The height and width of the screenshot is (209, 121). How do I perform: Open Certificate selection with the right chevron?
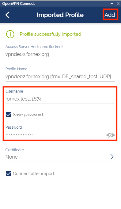(112, 157)
